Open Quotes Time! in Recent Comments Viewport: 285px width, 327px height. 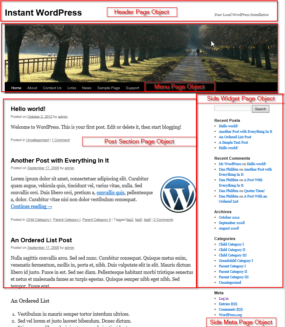pyautogui.click(x=254, y=191)
